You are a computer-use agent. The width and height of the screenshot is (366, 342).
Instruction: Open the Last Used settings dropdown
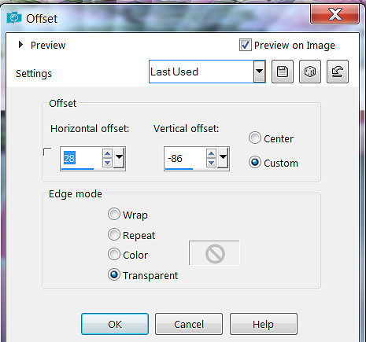point(259,72)
